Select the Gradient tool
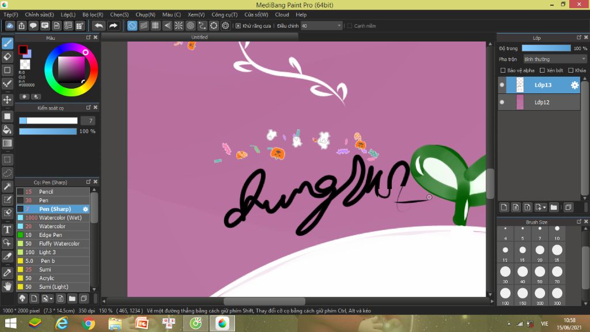Image resolution: width=590 pixels, height=332 pixels. click(7, 144)
